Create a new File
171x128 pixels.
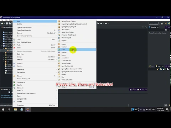[77, 77]
